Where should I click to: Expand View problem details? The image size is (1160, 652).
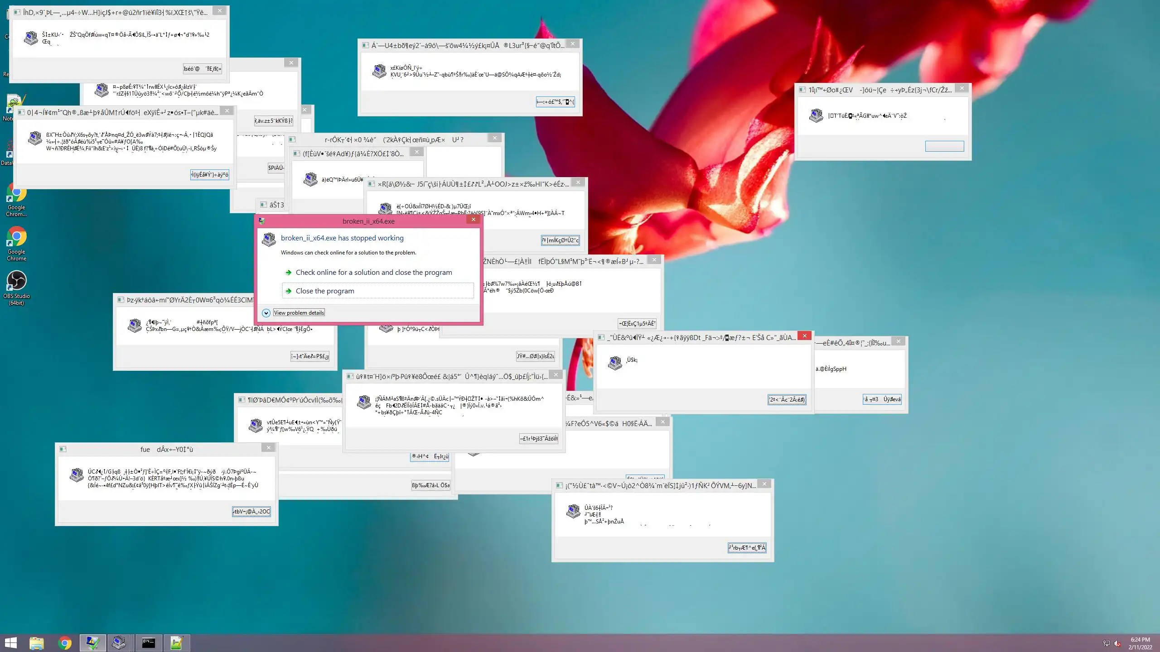299,313
